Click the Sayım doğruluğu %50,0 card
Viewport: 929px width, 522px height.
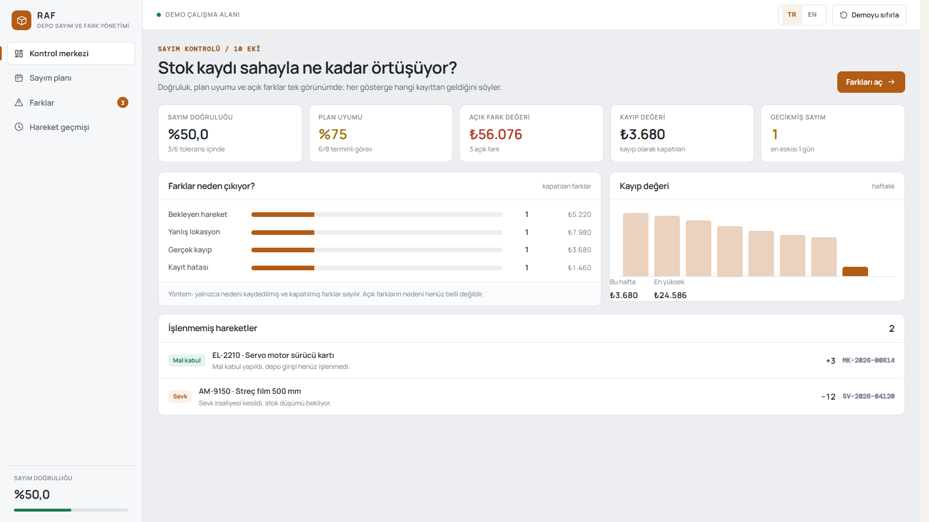pyautogui.click(x=230, y=133)
